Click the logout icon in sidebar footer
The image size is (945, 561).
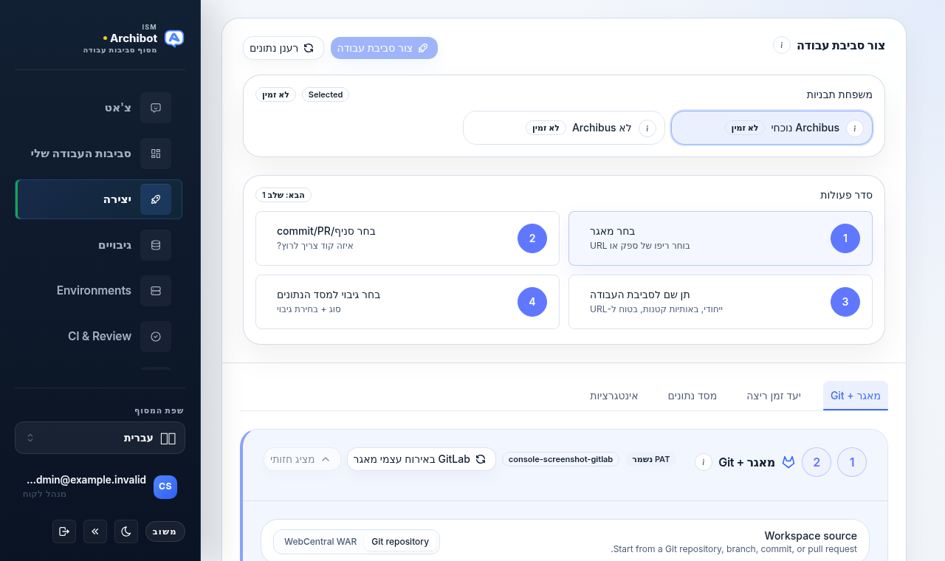pyautogui.click(x=64, y=531)
